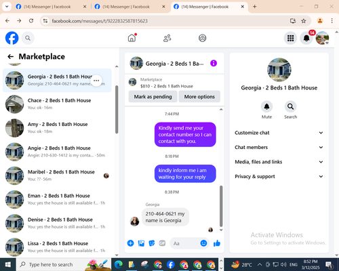Send a thumbs-up like

tap(217, 243)
